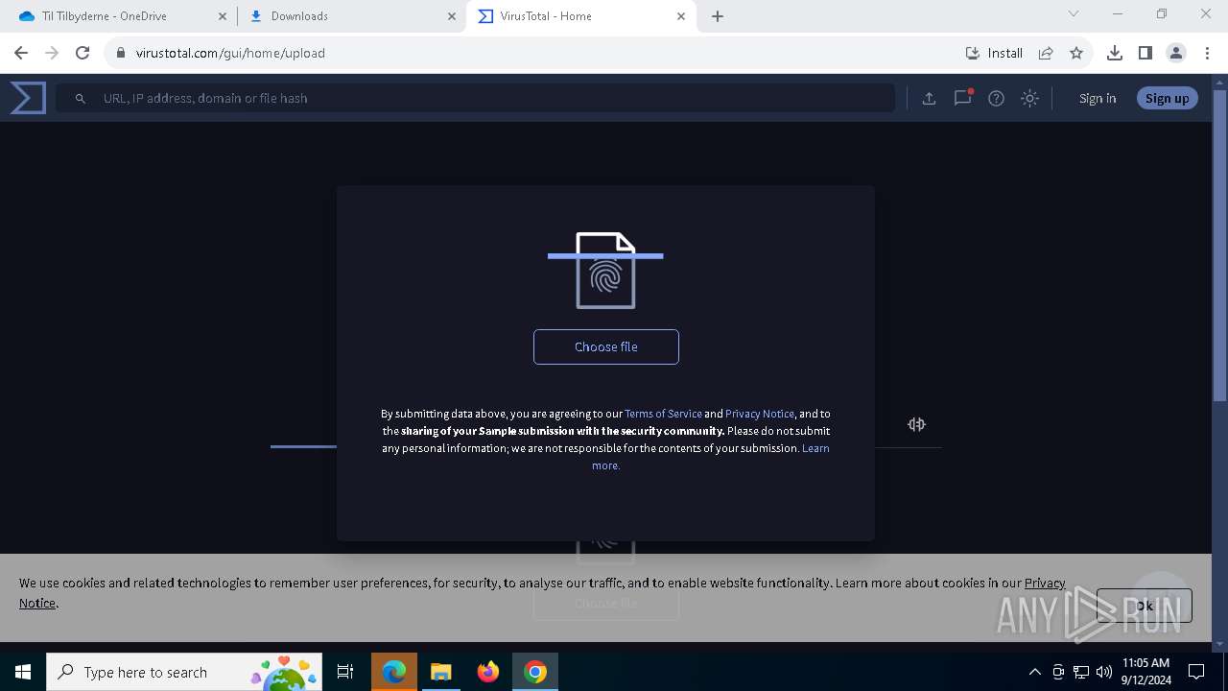1228x691 pixels.
Task: Open Microsoft Edge from the taskbar
Action: (394, 672)
